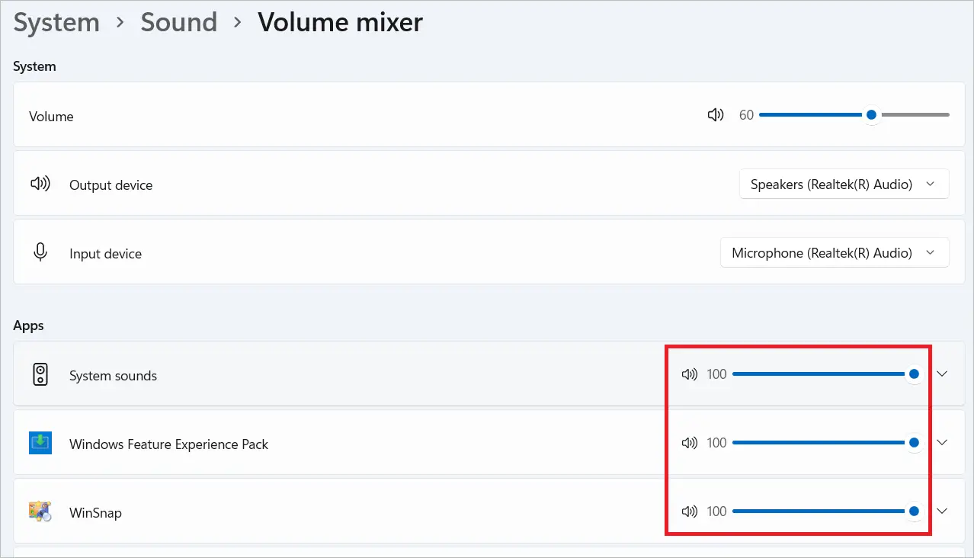Expand the WinSnap row chevron
The height and width of the screenshot is (558, 974).
pos(942,511)
